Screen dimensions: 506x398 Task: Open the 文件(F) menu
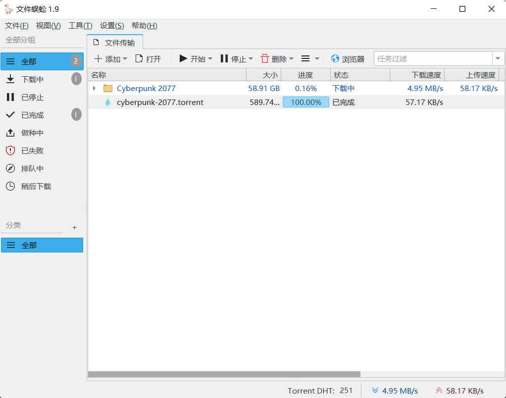pyautogui.click(x=17, y=25)
